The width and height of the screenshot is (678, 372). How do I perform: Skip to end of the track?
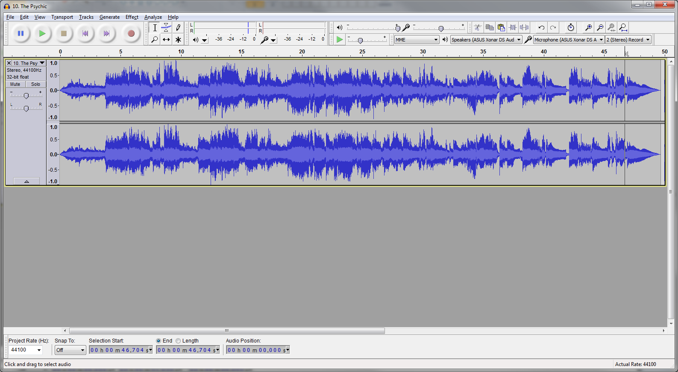click(106, 33)
